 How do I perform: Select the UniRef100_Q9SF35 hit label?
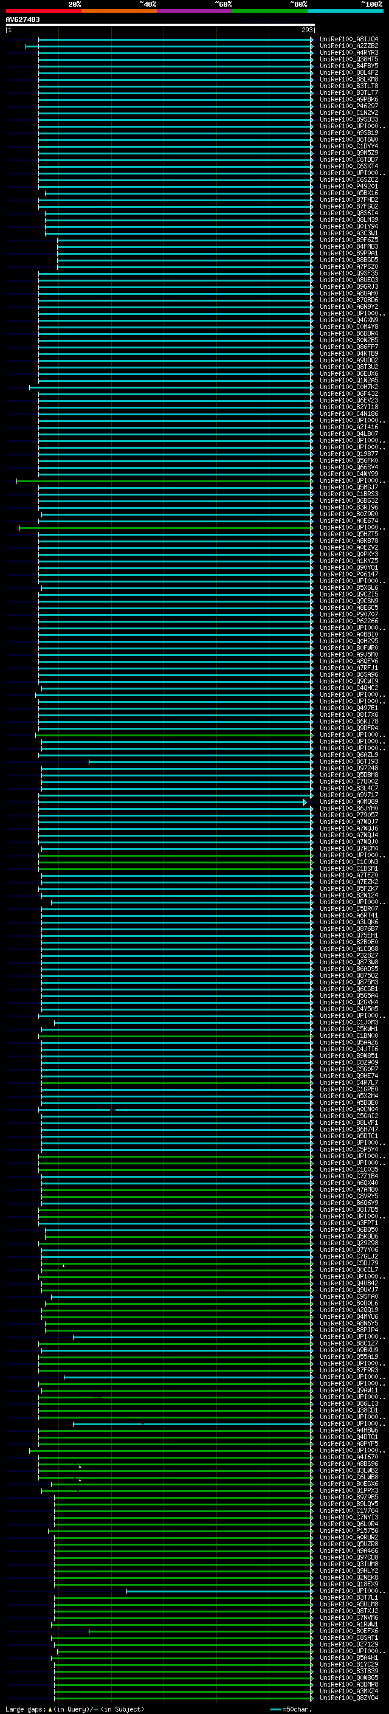[x=348, y=274]
